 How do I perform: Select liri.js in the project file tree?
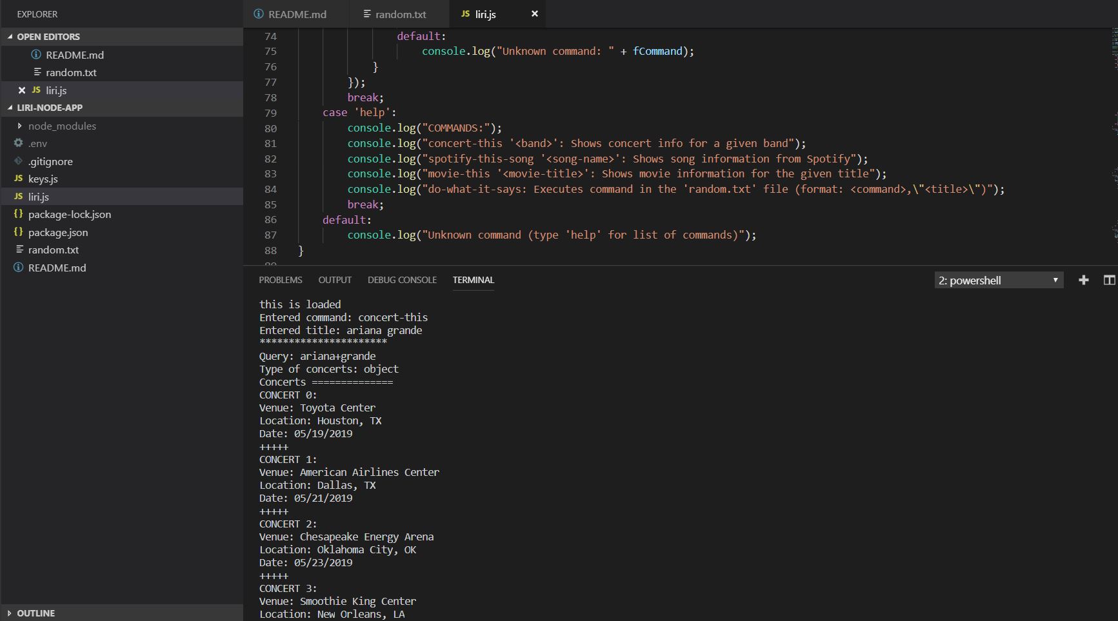[39, 197]
